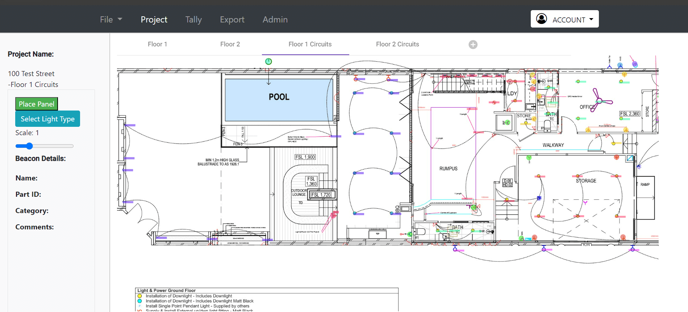Click the green outlet symbol in RF box
The width and height of the screenshot is (688, 312).
point(508,123)
